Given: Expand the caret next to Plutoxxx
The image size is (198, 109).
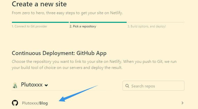Looking at the screenshot, I should click(x=46, y=85).
